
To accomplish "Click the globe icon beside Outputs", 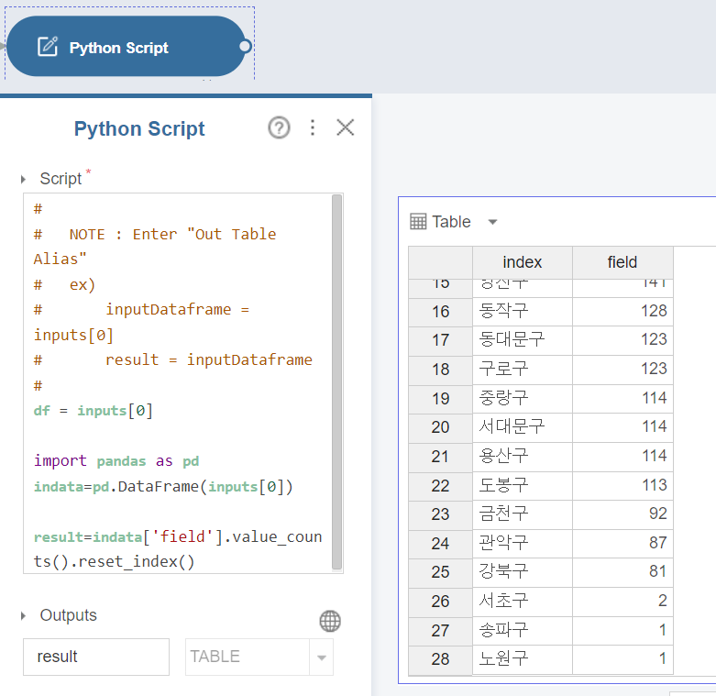I will pyautogui.click(x=330, y=621).
